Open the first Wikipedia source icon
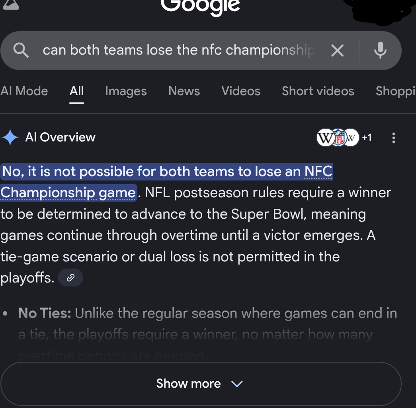 325,138
